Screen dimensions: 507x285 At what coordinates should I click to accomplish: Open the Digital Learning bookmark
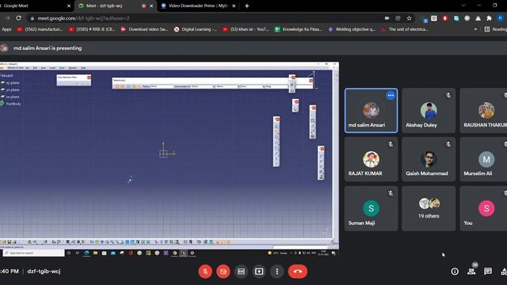(196, 29)
